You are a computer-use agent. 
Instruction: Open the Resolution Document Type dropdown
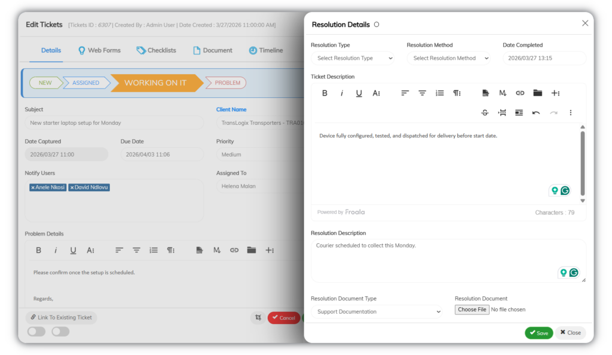tap(377, 311)
